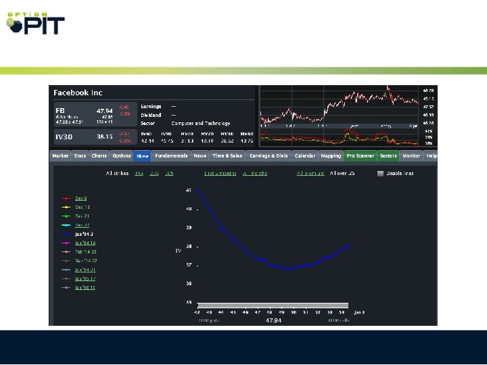Click the Jan '15 17 expiration link

tap(85, 278)
